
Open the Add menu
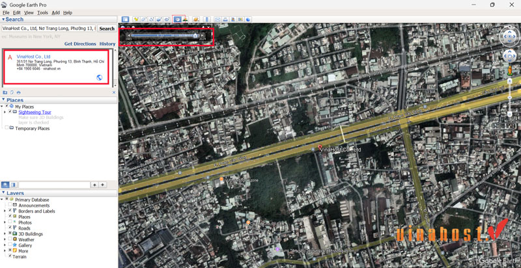coord(56,12)
